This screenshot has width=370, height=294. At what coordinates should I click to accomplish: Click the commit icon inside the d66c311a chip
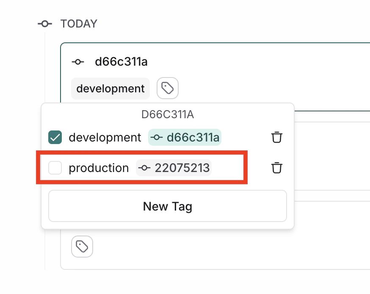click(157, 137)
